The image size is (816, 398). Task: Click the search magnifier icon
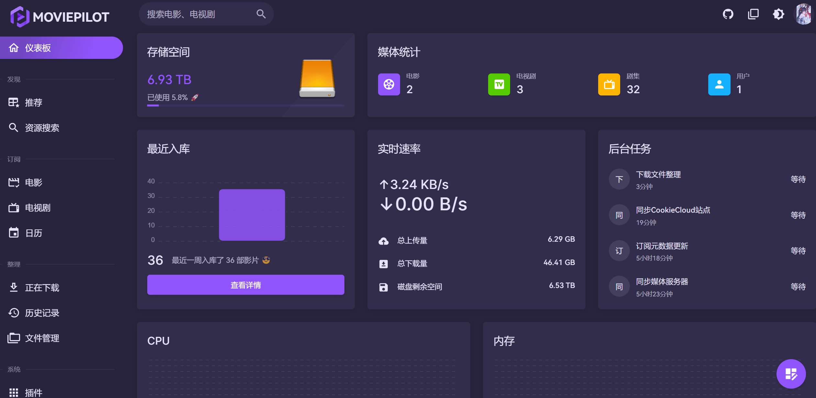click(261, 14)
